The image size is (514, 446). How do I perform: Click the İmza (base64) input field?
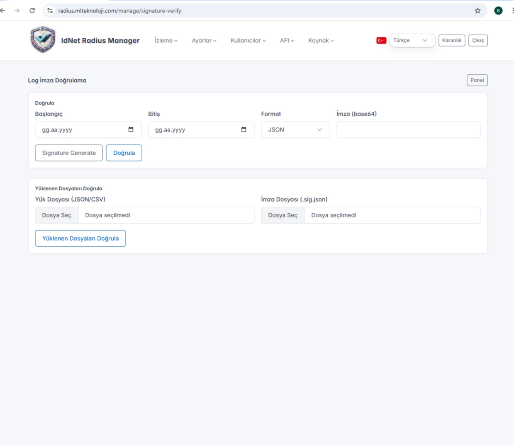click(x=408, y=130)
